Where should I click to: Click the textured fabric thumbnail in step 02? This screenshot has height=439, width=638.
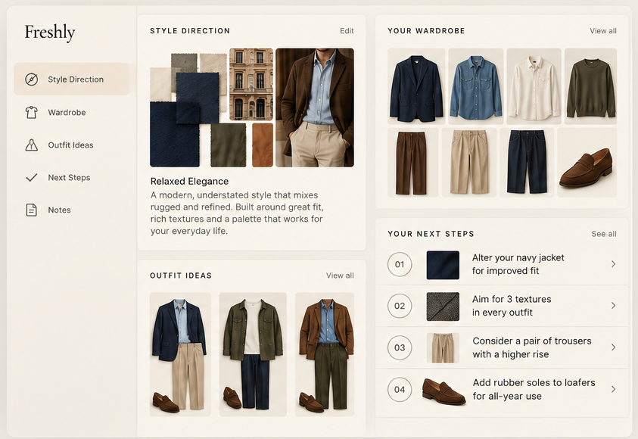pyautogui.click(x=443, y=307)
